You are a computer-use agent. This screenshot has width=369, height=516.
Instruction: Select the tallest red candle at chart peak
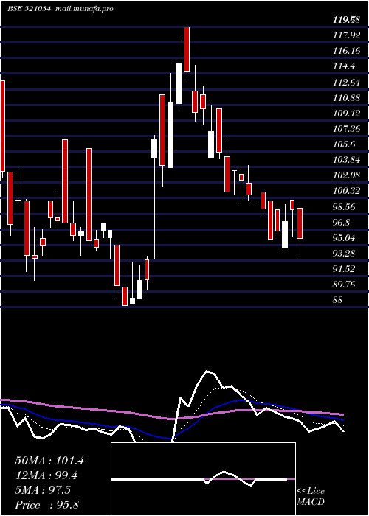(x=187, y=49)
